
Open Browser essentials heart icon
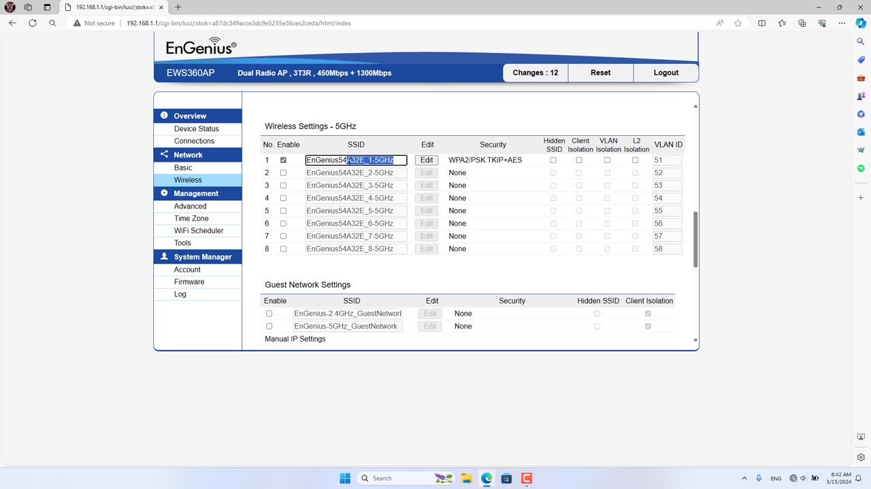(822, 23)
